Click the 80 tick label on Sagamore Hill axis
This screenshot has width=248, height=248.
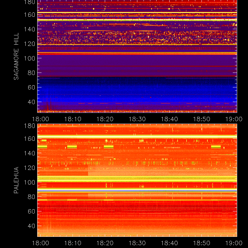(x=31, y=73)
